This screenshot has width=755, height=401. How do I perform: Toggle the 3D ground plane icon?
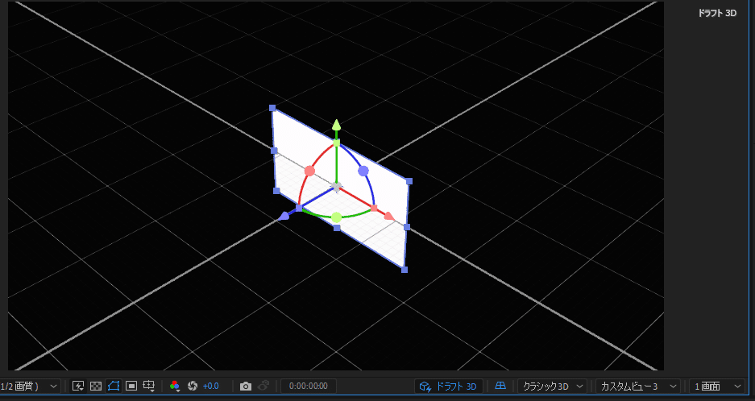[x=500, y=386]
